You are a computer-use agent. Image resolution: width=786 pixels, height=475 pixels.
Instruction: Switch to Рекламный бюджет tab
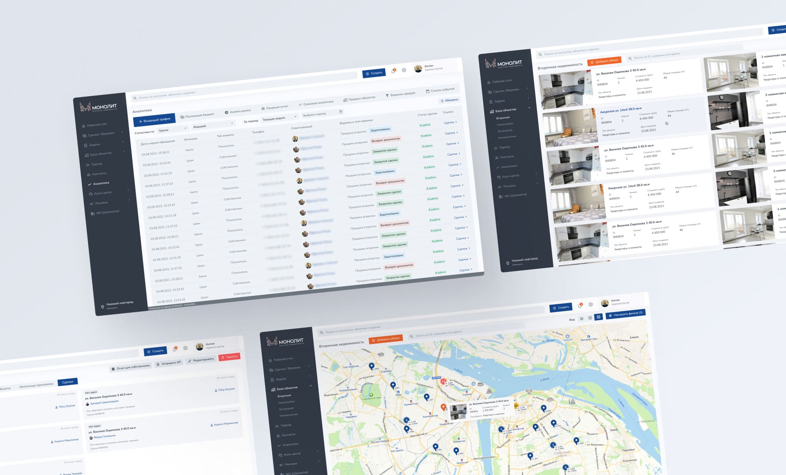197,115
